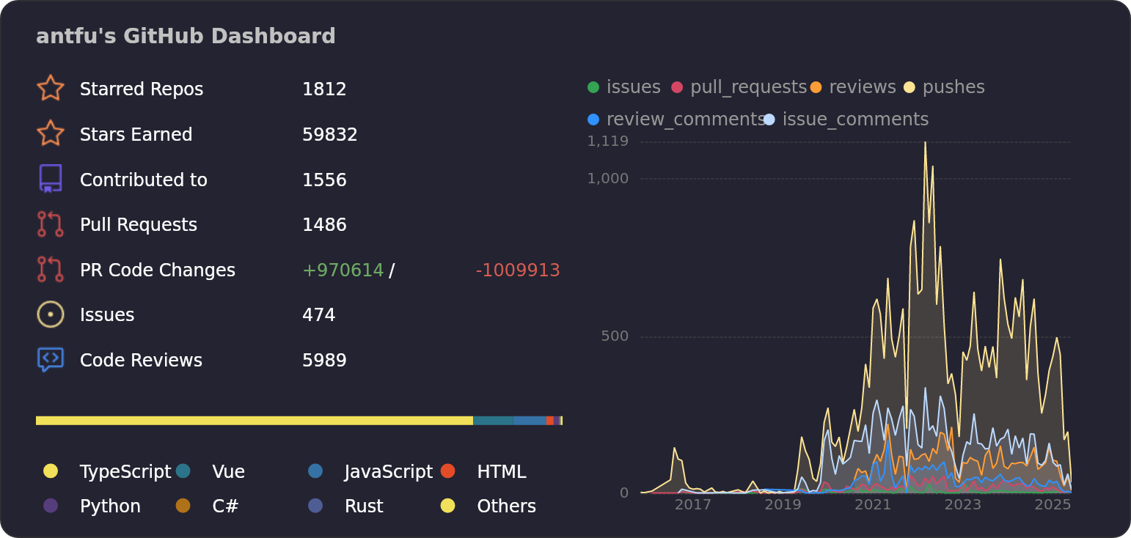Click the C# language label
1131x538 pixels.
click(226, 506)
